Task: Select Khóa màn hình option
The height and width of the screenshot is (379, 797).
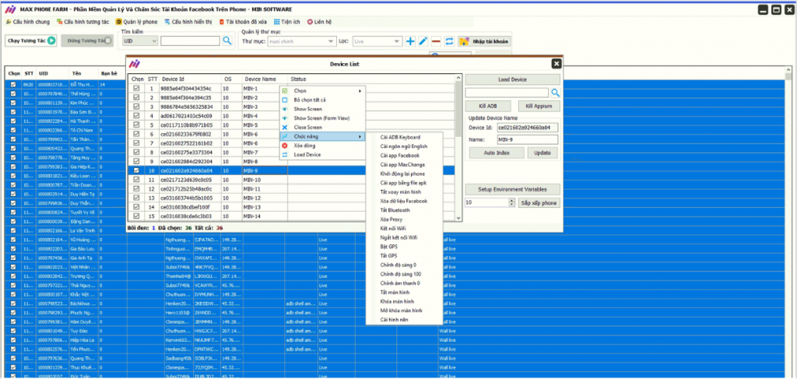Action: (404, 302)
